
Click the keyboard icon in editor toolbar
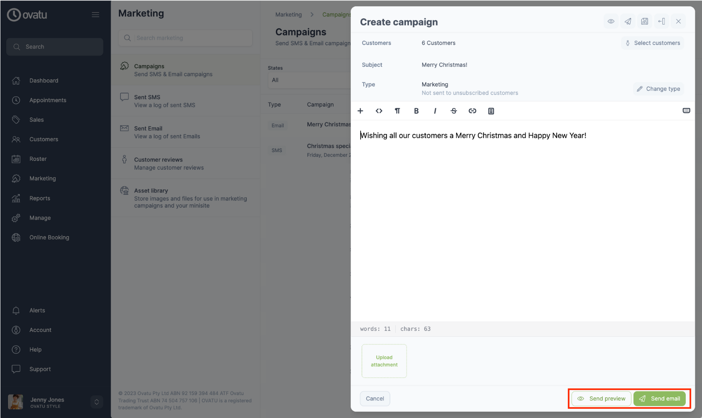click(x=686, y=110)
